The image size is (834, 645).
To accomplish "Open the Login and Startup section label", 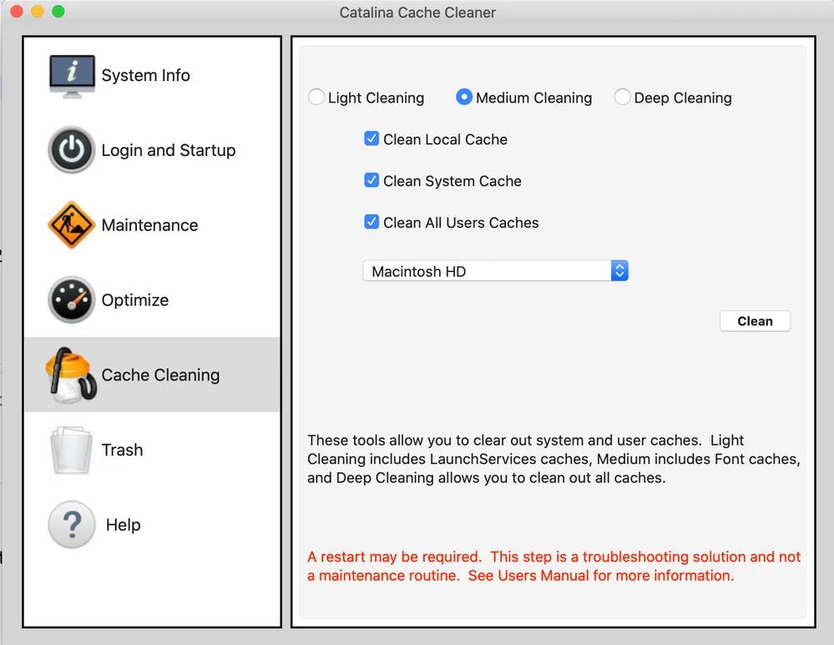I will (x=169, y=150).
